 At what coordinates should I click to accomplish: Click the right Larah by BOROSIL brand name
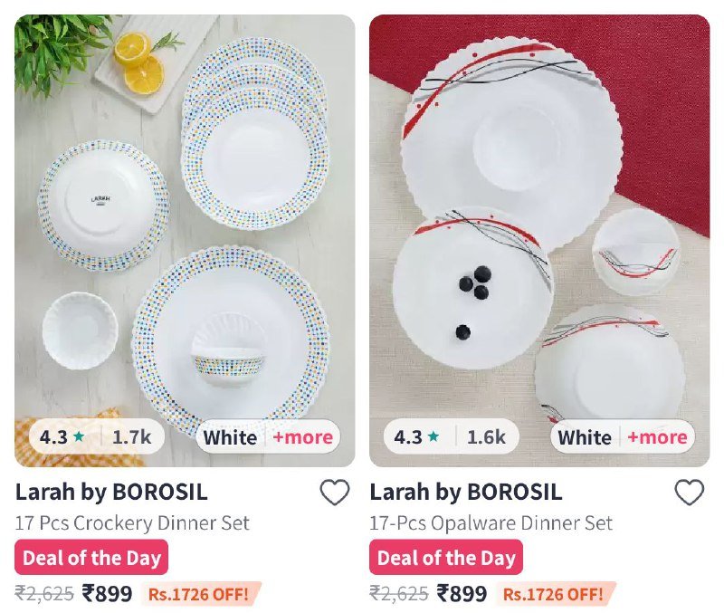pos(466,492)
